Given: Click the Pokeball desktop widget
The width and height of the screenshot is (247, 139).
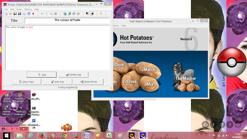Looking at the screenshot, I should click(x=232, y=62).
